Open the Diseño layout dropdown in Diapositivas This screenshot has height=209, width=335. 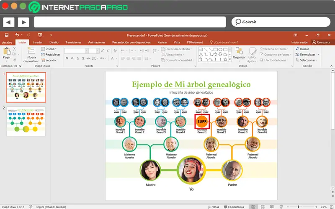coord(49,49)
